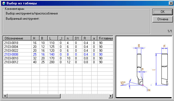Screen dimensions: 174x101
Task: Click L value 200 in row 2103-0012
Action: [52, 62]
